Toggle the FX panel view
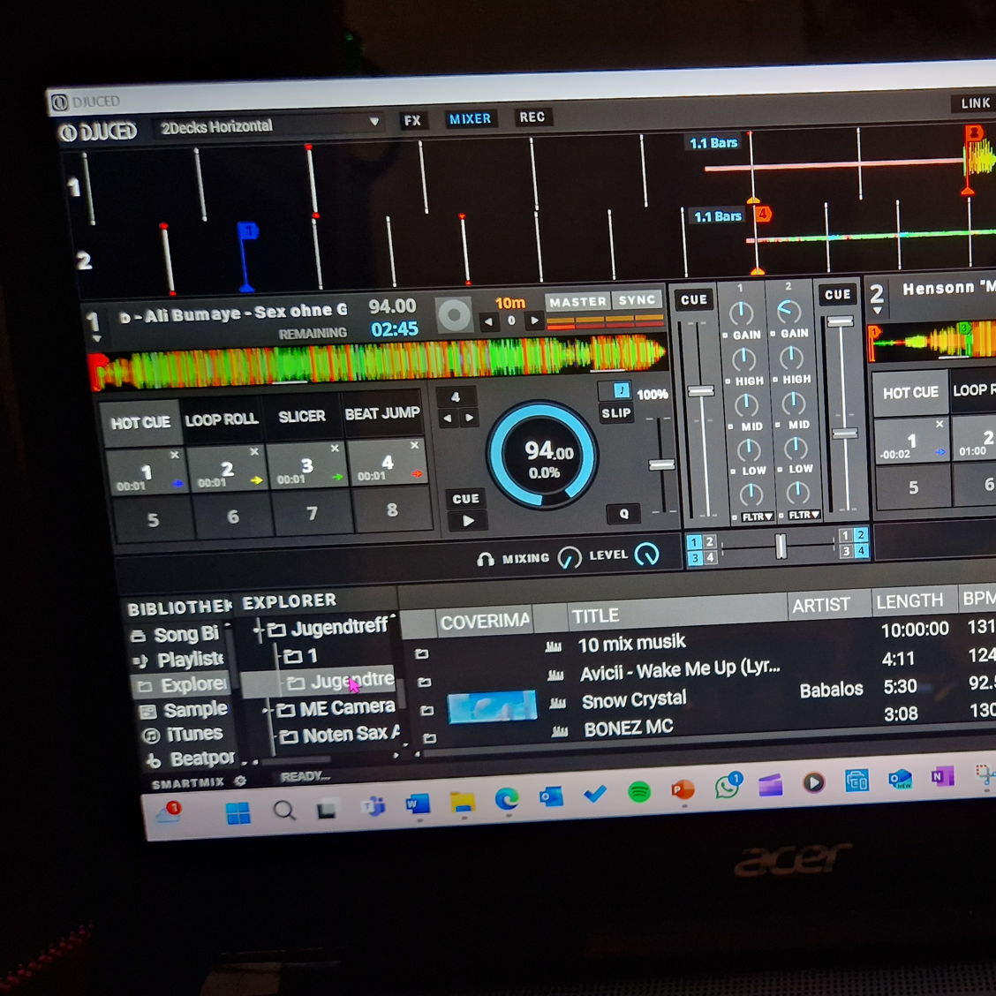This screenshot has height=996, width=996. [412, 121]
